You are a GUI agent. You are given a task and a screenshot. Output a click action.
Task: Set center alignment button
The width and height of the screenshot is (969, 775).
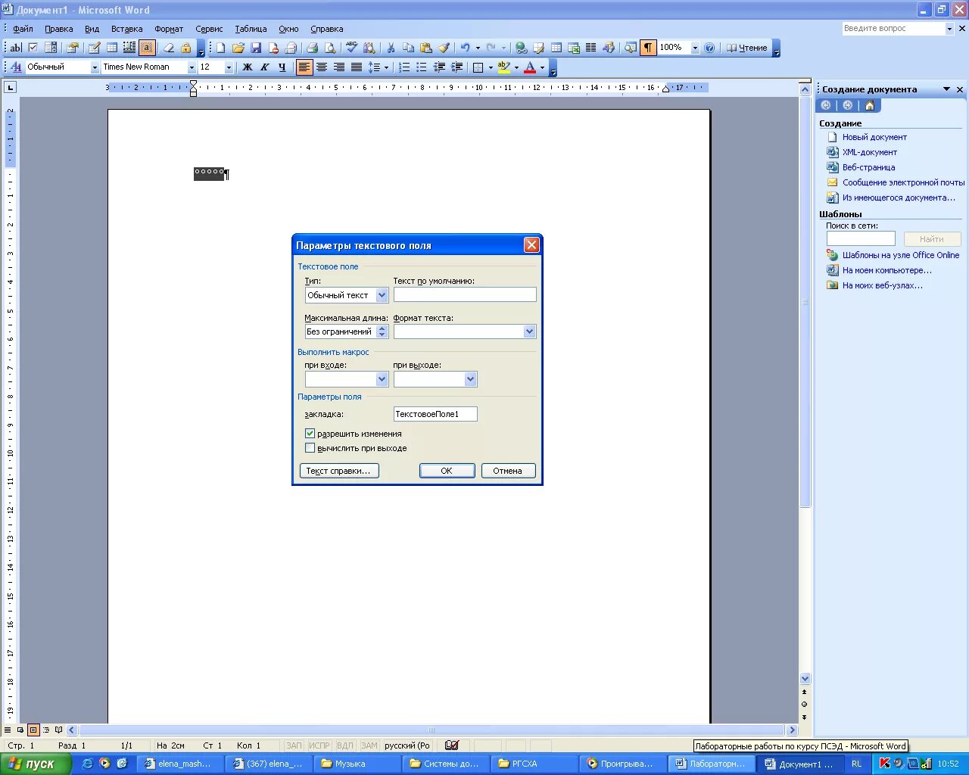(x=322, y=67)
